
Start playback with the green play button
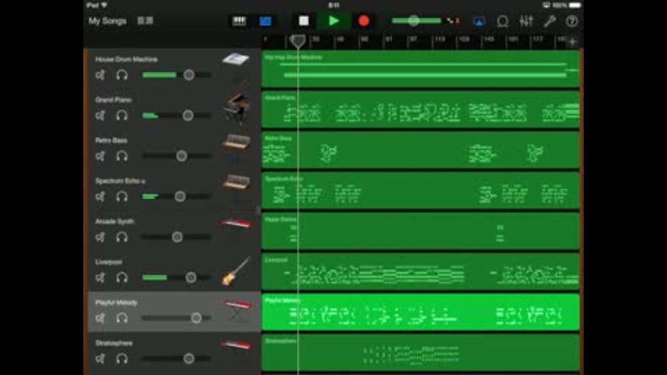(x=333, y=21)
